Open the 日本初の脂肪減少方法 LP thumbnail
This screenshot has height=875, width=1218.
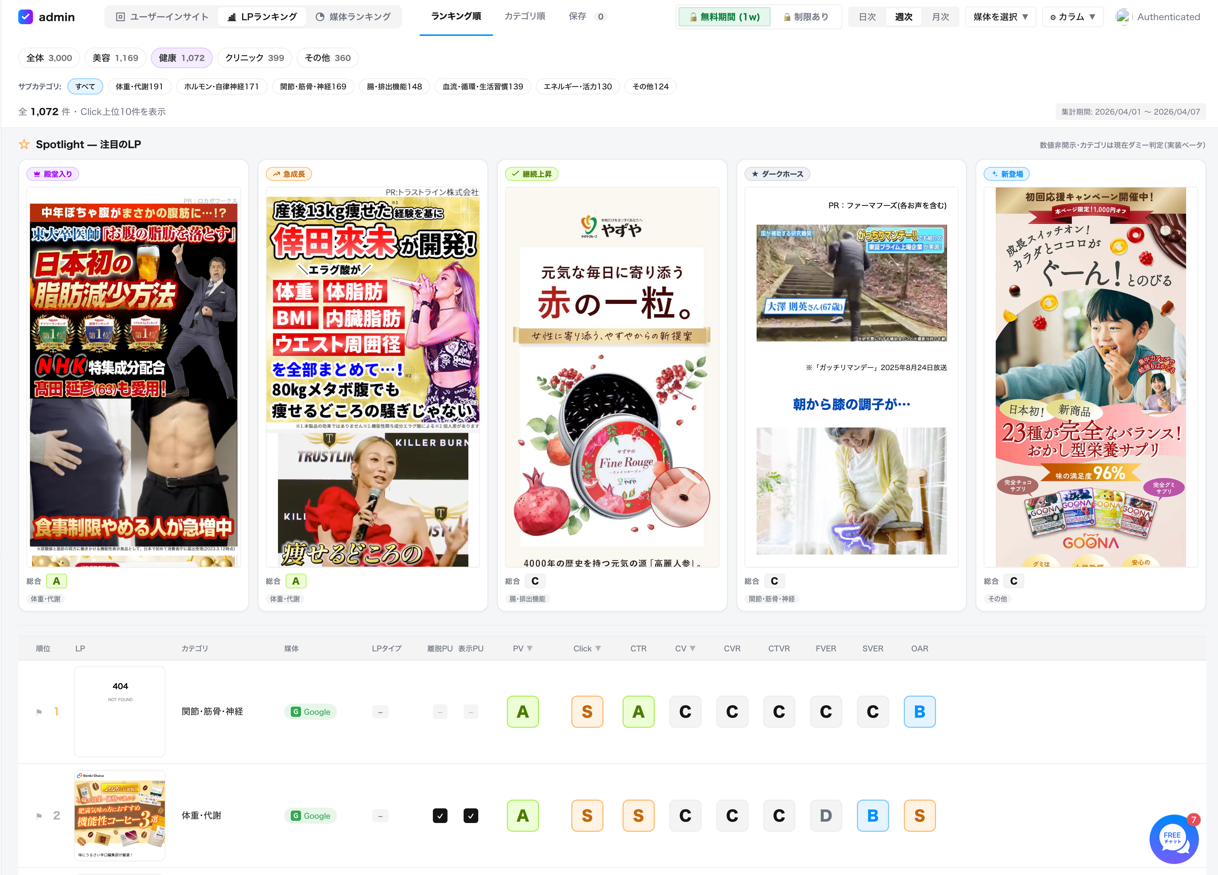[x=134, y=377]
